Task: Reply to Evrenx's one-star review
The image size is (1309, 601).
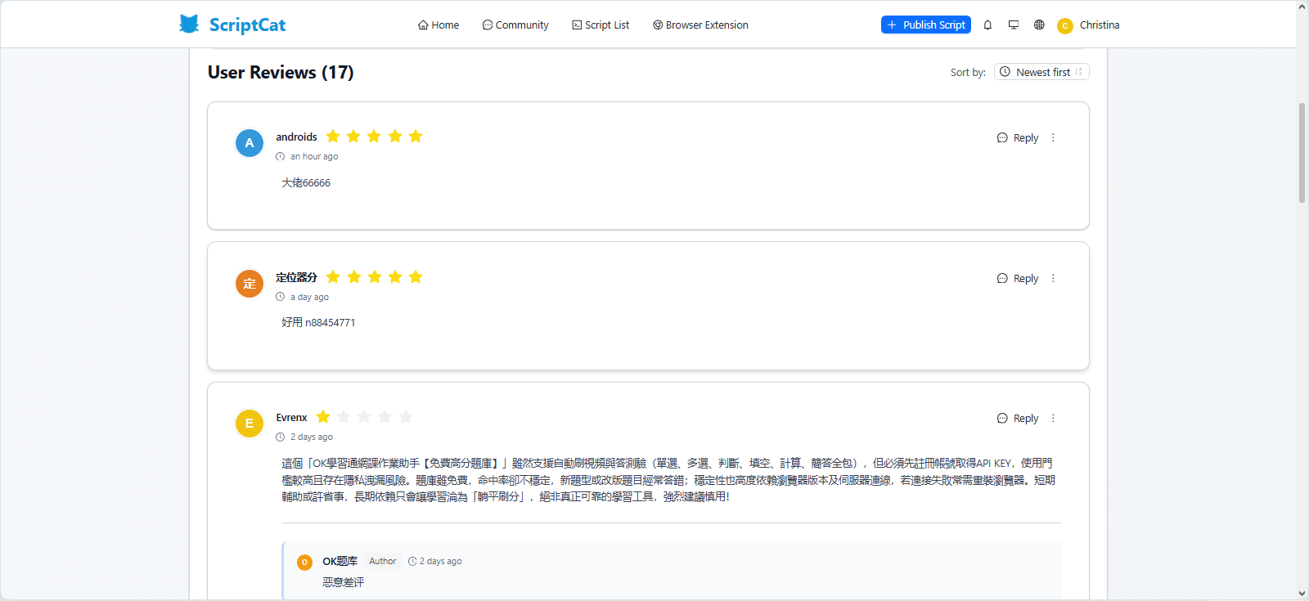Action: pyautogui.click(x=1018, y=419)
